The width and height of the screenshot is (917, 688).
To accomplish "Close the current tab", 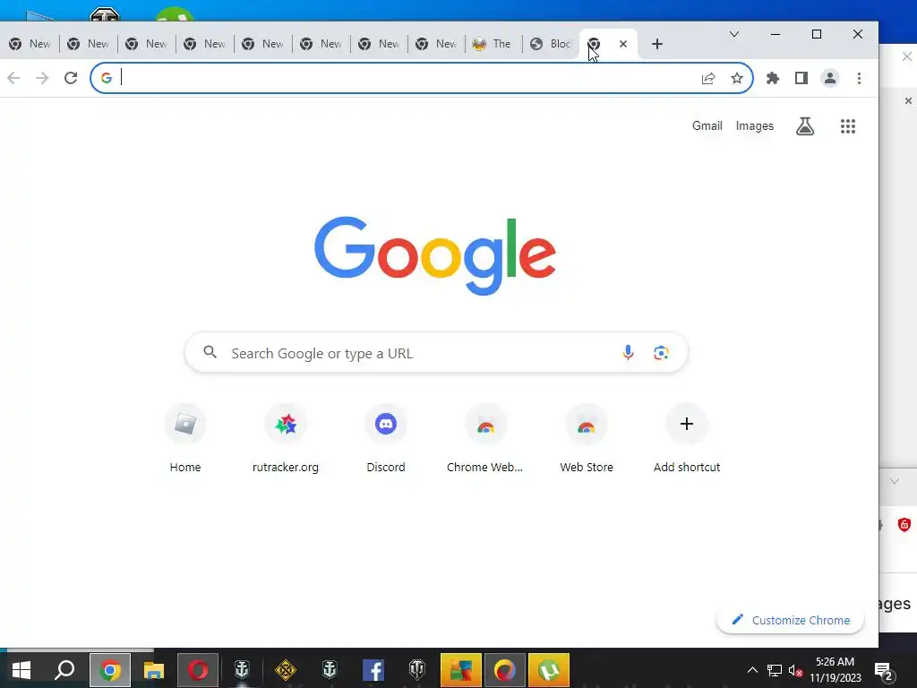I will point(623,44).
